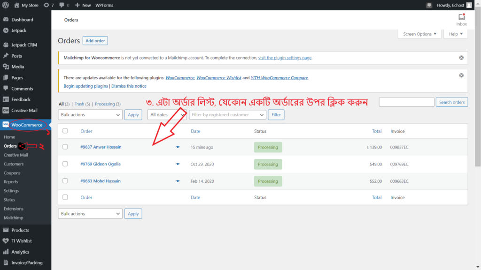
Task: Sort orders by the Order column header
Action: tap(86, 131)
